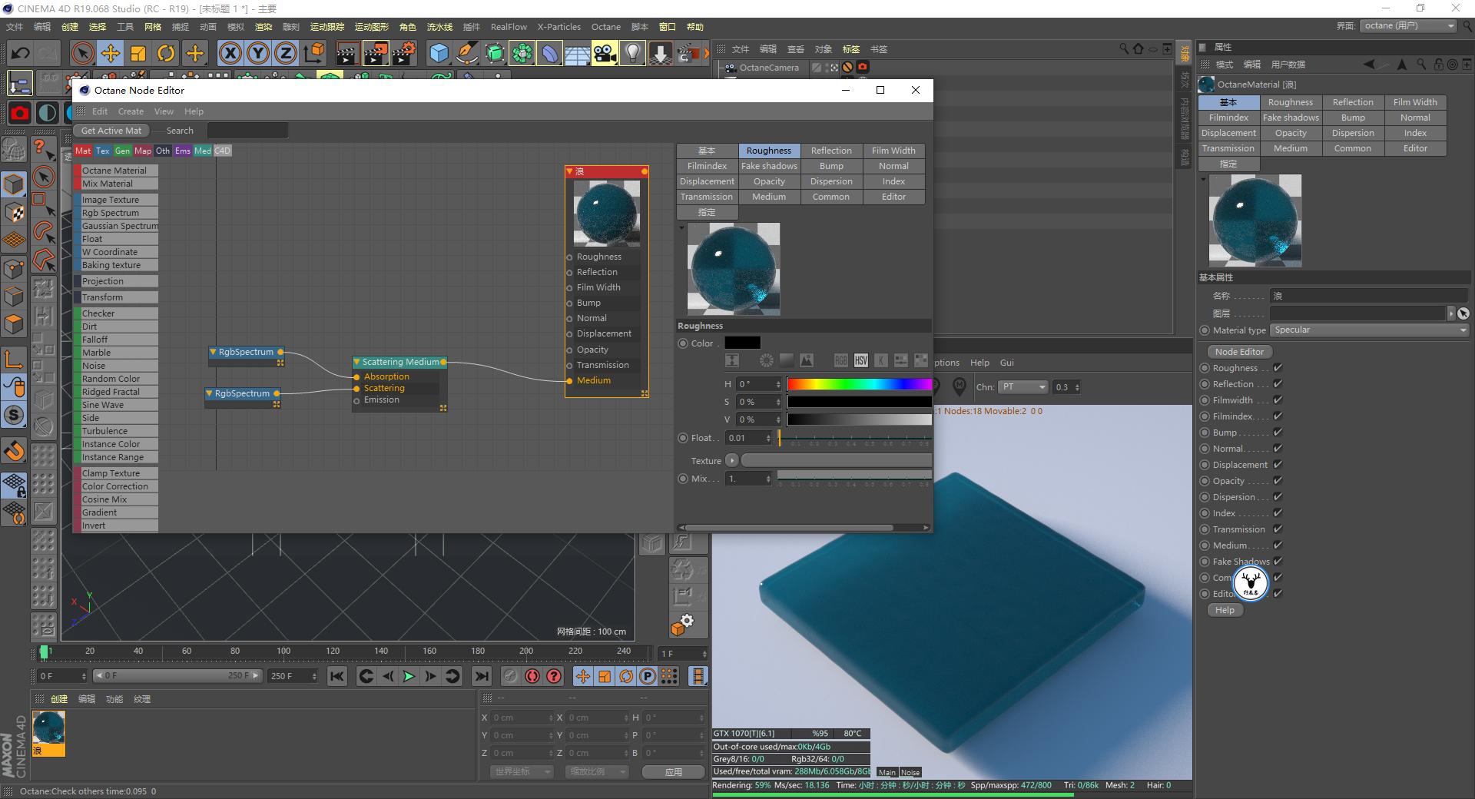Click the Get Active Mat button

coord(111,131)
